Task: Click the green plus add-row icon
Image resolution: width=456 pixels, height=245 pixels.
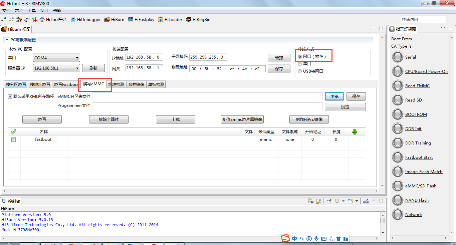Action: (355, 132)
